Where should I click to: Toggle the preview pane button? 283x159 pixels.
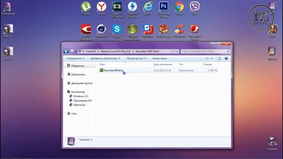point(219,58)
